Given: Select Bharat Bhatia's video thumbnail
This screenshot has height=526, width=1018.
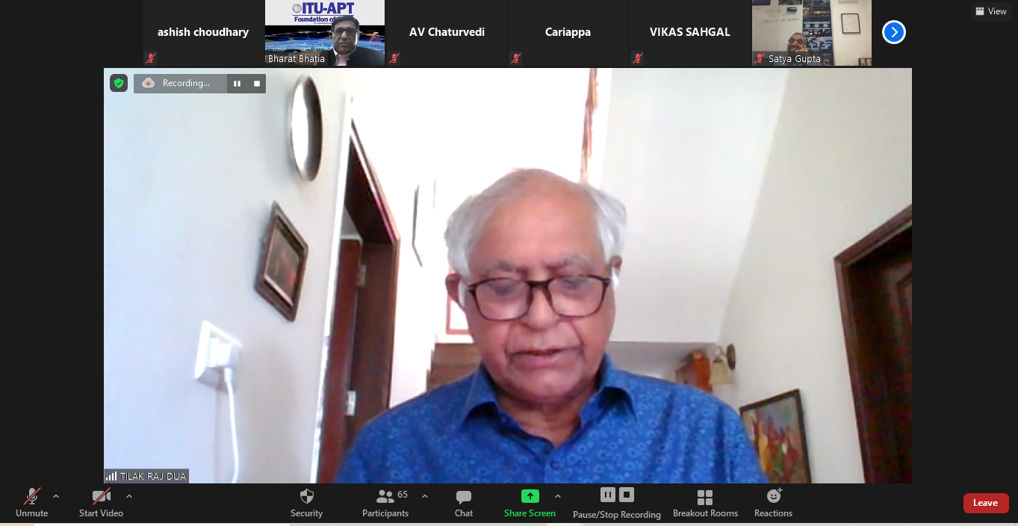Looking at the screenshot, I should coord(325,33).
